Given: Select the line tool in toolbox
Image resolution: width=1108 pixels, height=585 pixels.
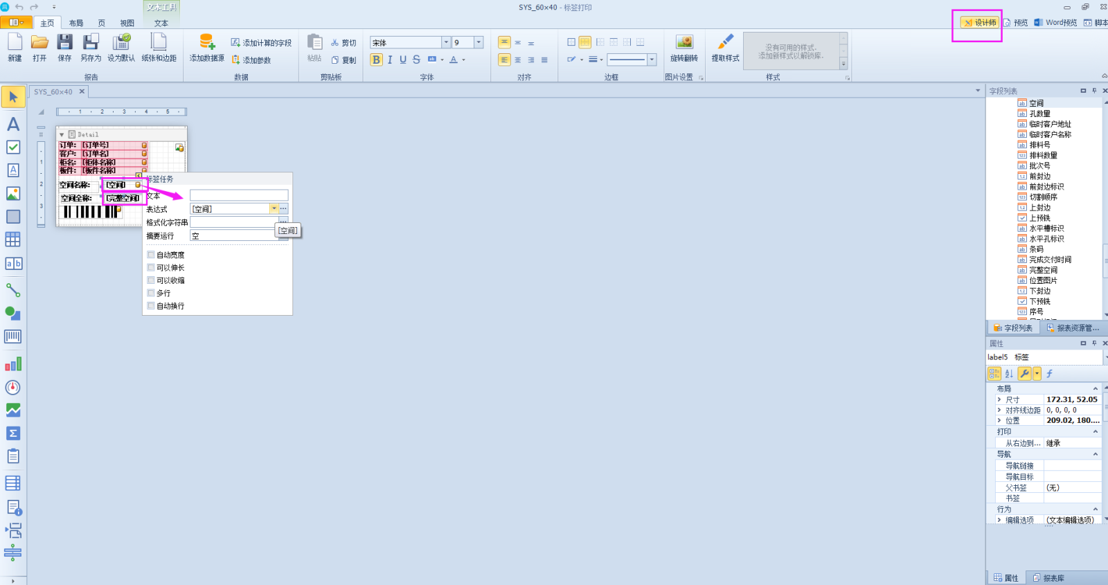Looking at the screenshot, I should (x=13, y=290).
